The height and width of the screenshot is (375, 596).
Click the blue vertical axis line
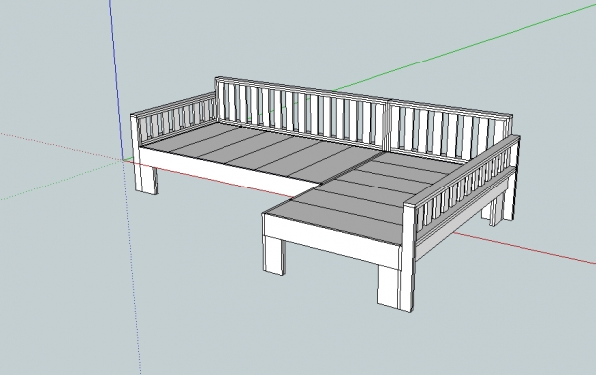click(x=116, y=79)
